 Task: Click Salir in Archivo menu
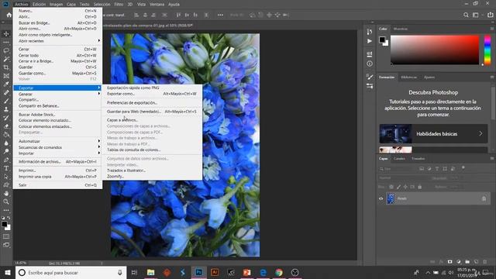[57, 185]
